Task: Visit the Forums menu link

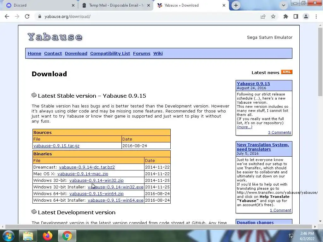Action: pos(142,53)
